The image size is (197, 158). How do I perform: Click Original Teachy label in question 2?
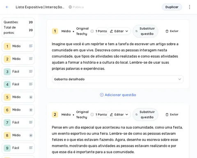point(82,114)
